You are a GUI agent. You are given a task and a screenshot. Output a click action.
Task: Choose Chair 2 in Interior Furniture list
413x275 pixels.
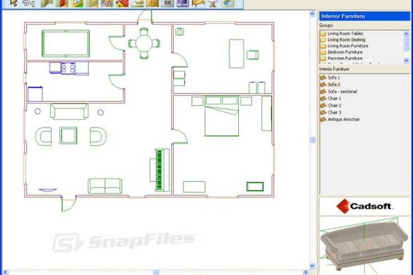334,105
